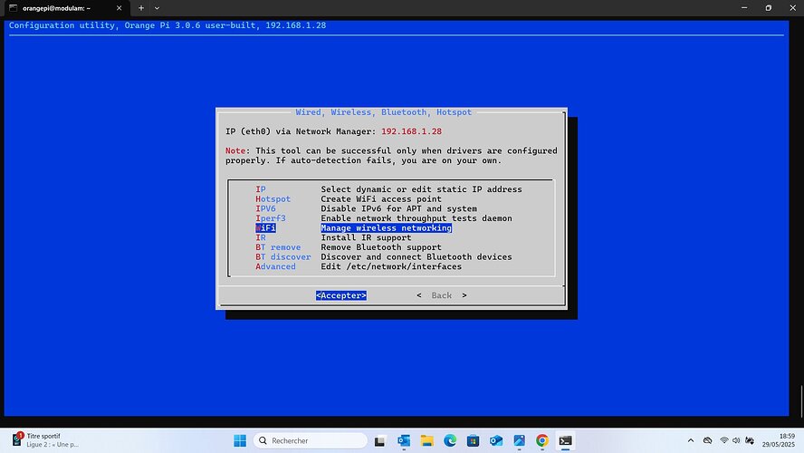Screen dimensions: 804x453
Task: Open File Explorer from taskbar
Action: [426, 440]
